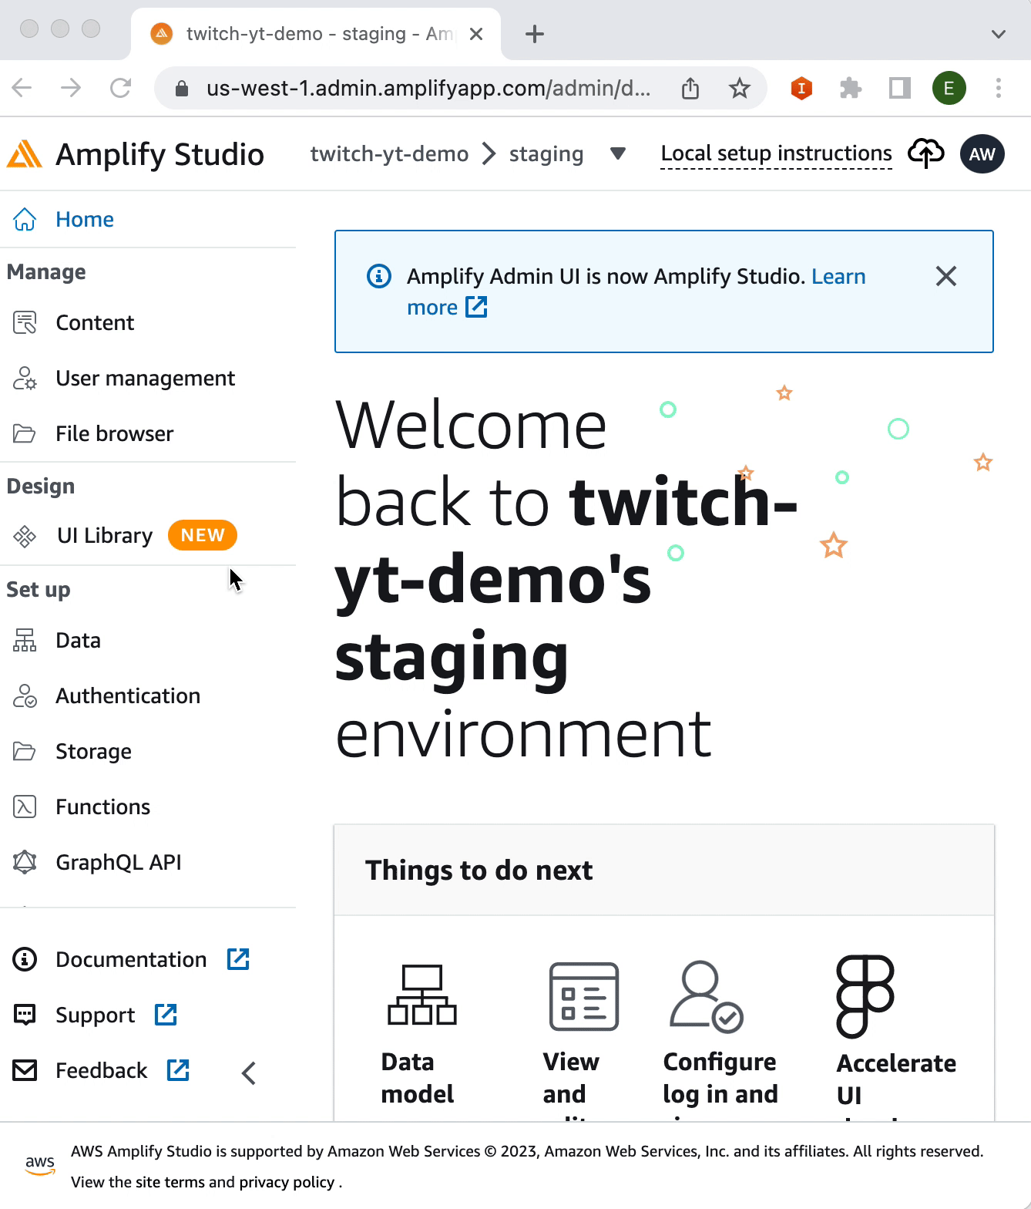Open Storage setup
Image resolution: width=1031 pixels, height=1209 pixels.
click(93, 752)
